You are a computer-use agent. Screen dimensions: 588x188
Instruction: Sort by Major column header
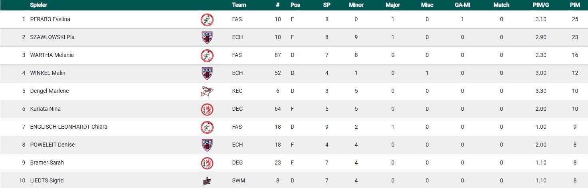pyautogui.click(x=393, y=5)
